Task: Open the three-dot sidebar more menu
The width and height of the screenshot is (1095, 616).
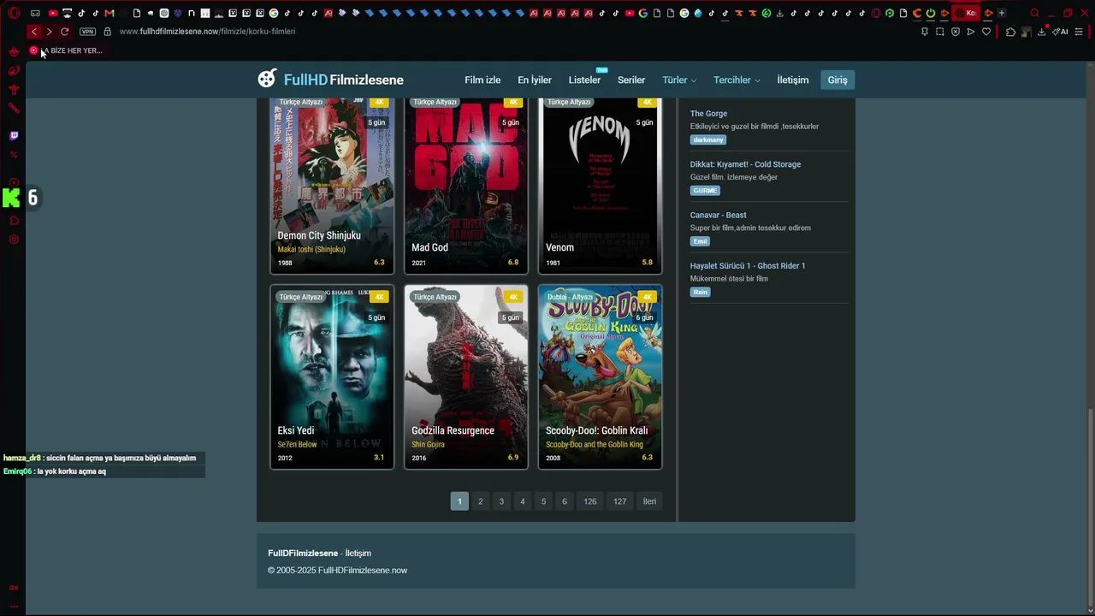Action: coord(14,606)
